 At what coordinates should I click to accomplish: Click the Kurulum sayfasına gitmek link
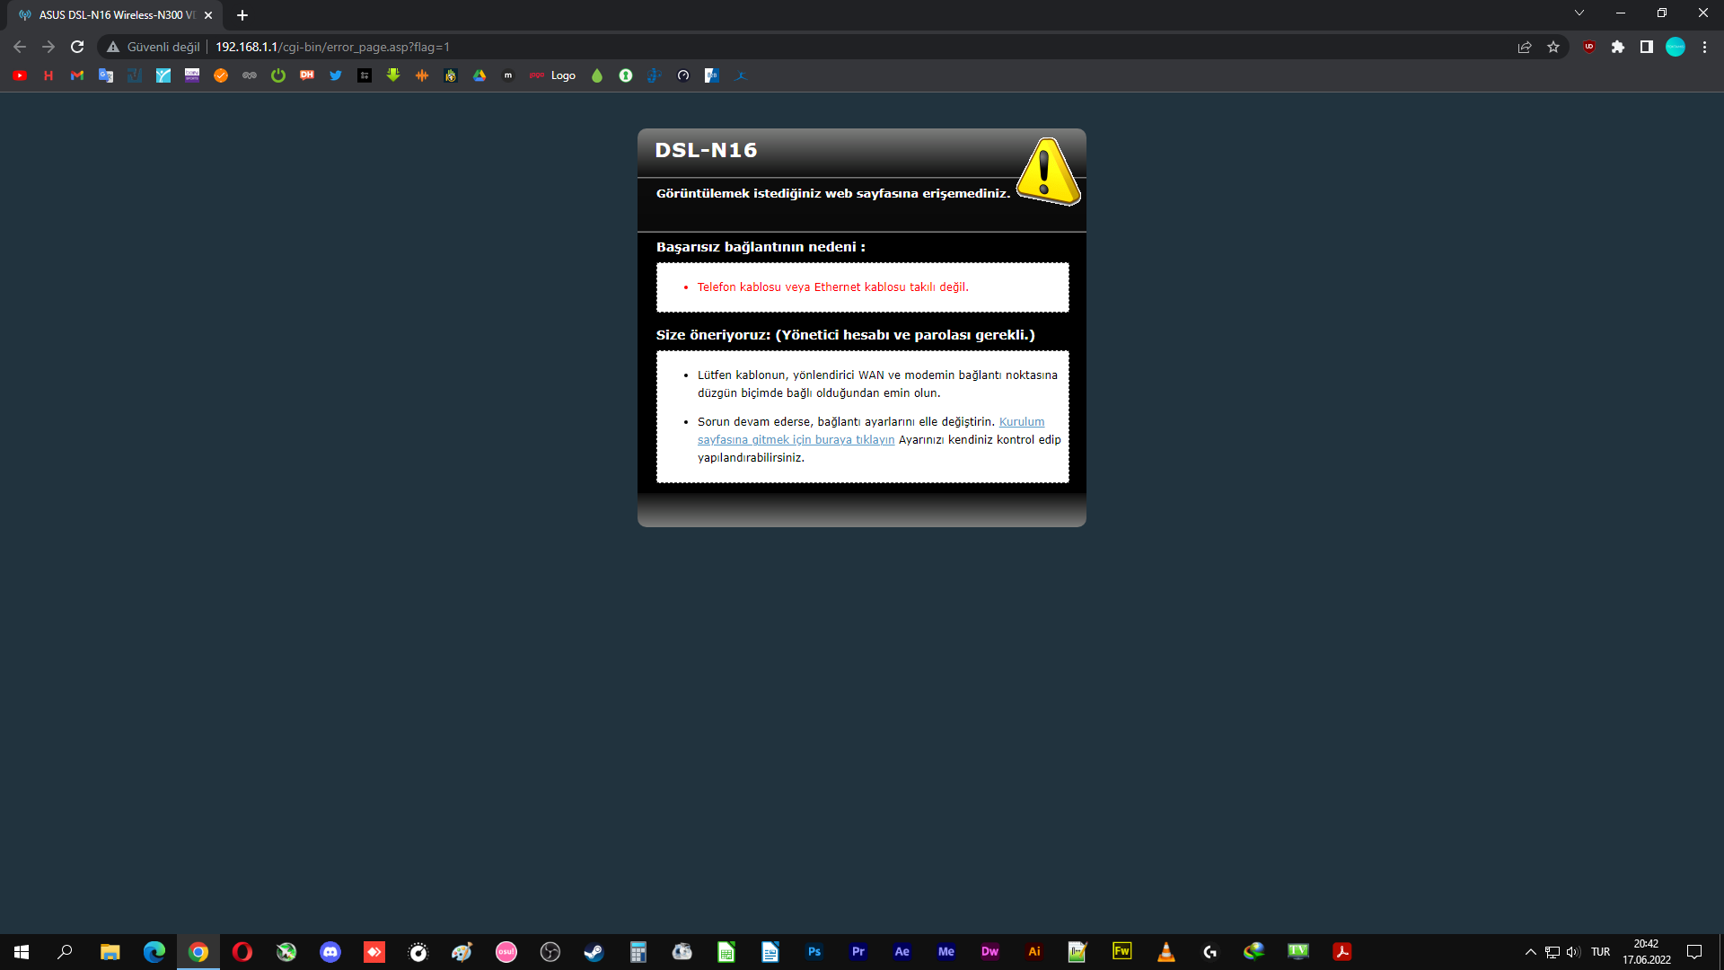click(x=796, y=439)
